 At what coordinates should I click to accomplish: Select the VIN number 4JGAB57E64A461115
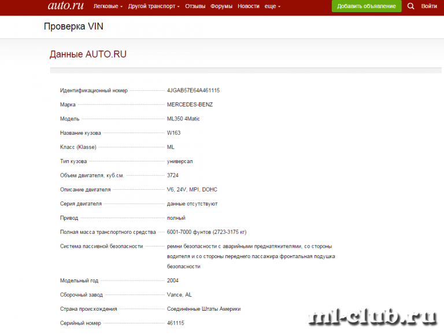tap(193, 90)
